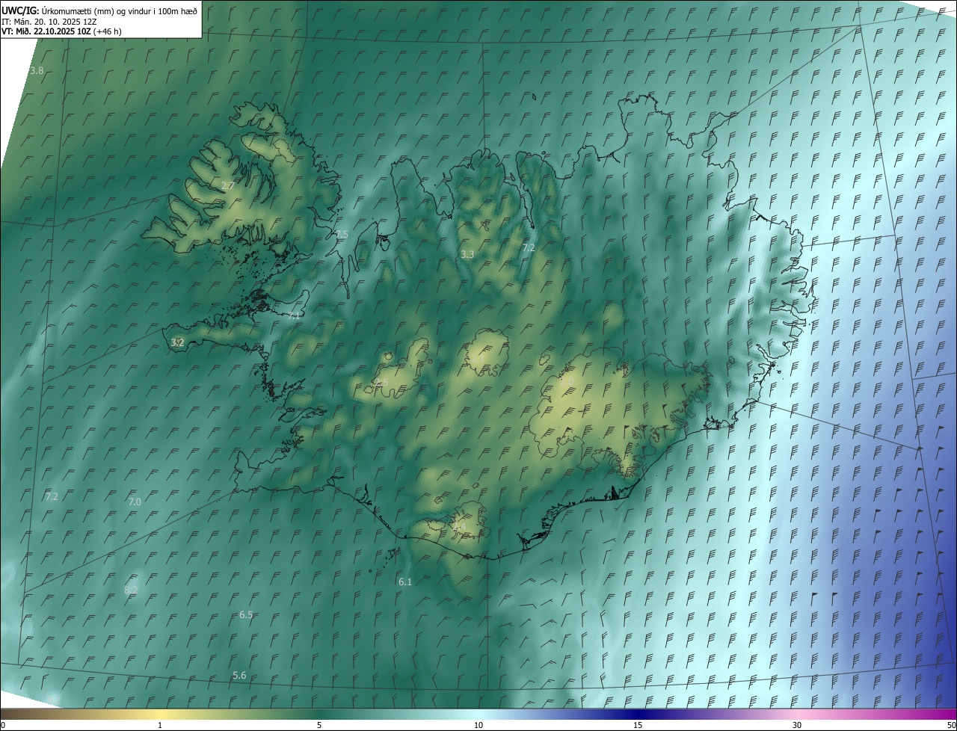The image size is (957, 731).
Task: Click the '2.5' value over Langjökull glacier
Action: pos(381,382)
